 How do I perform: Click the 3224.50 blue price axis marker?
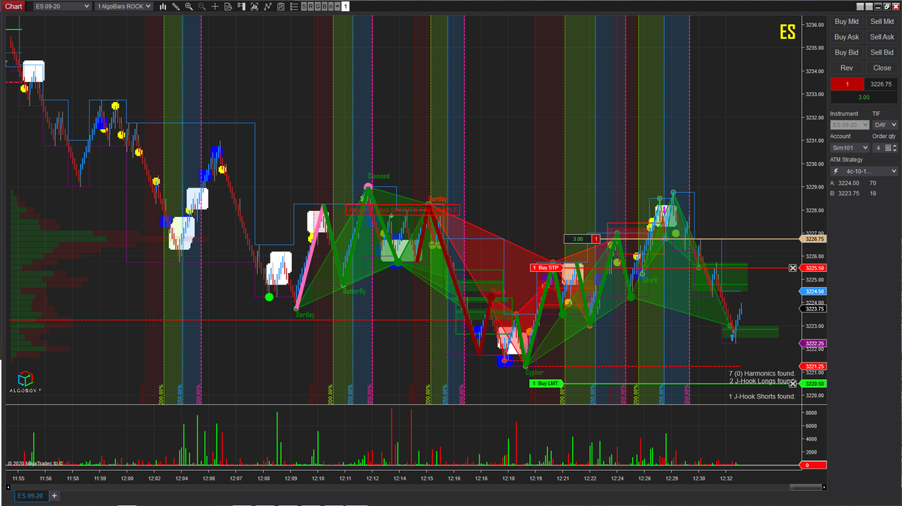(812, 291)
